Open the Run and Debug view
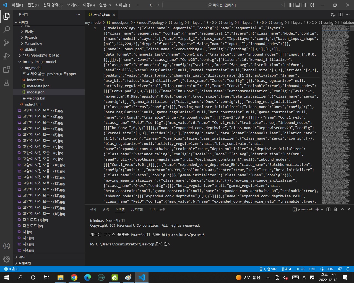The height and width of the screenshot is (283, 354). pyautogui.click(x=7, y=55)
